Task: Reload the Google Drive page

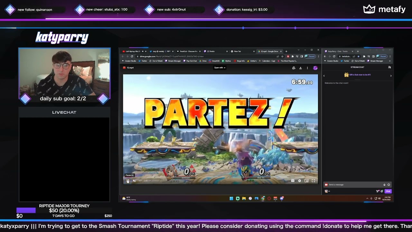Action: pos(132,56)
